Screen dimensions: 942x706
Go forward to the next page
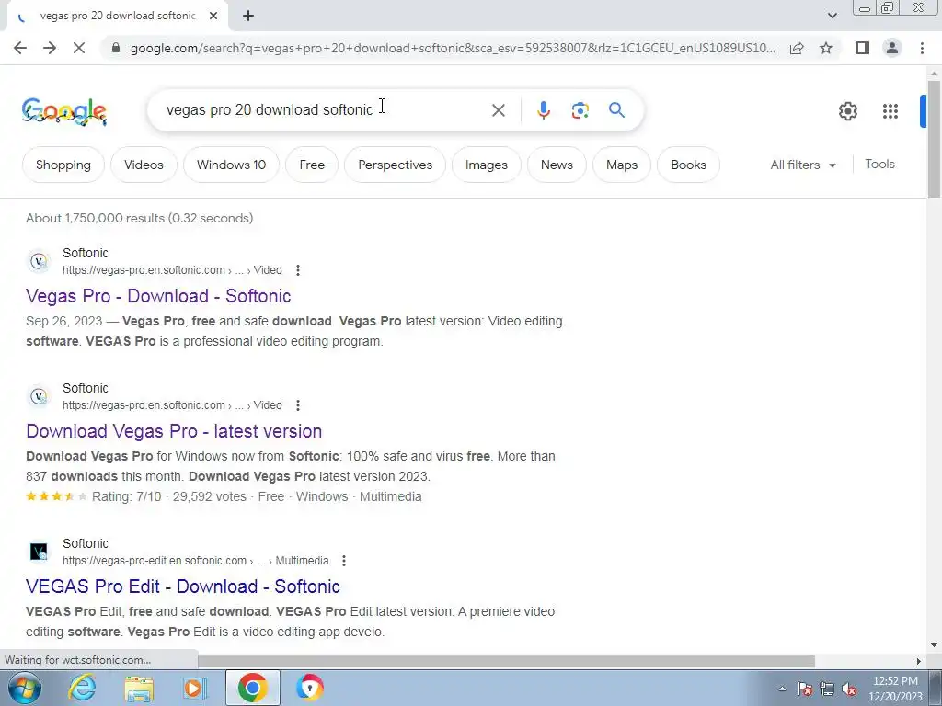[x=50, y=48]
